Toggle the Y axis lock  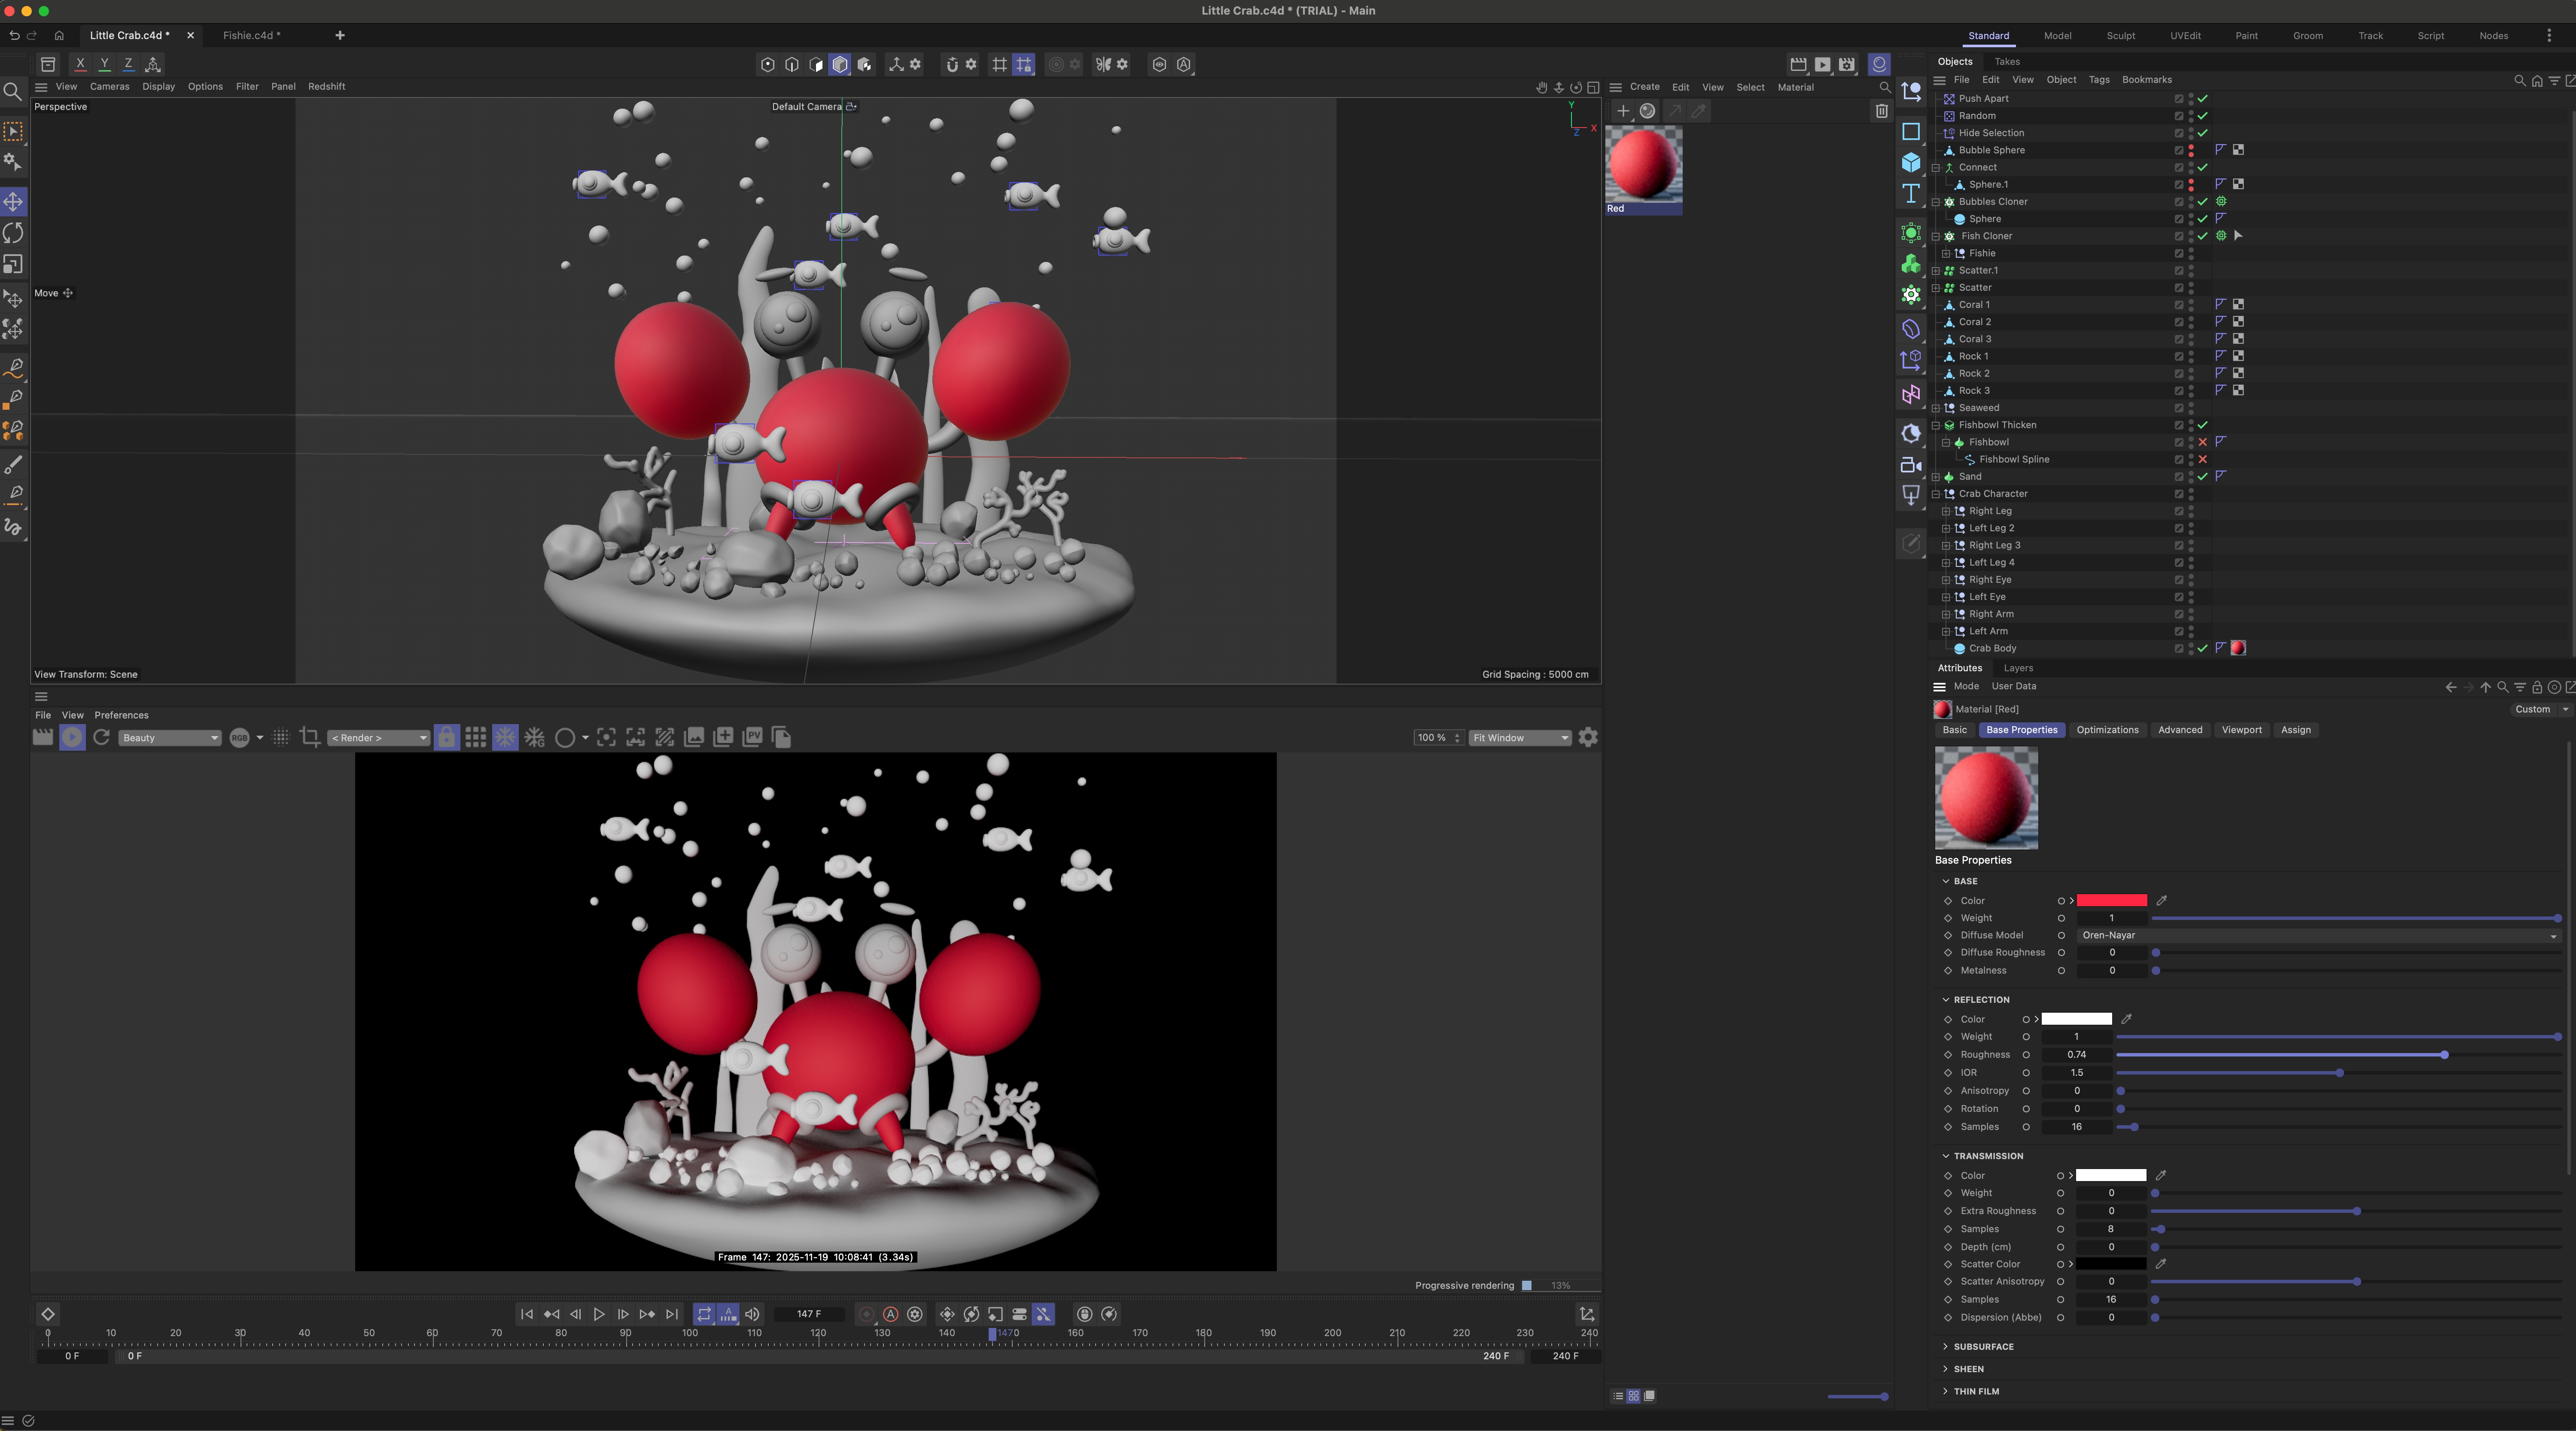(x=104, y=64)
